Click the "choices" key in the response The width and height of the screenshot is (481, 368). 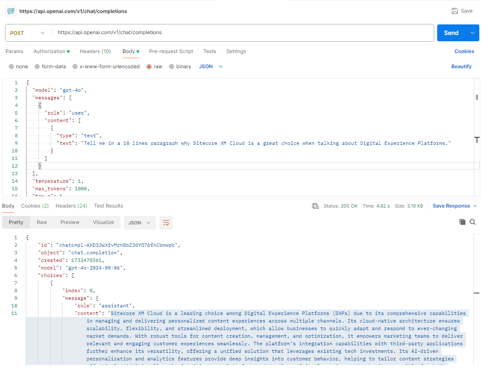(x=51, y=275)
